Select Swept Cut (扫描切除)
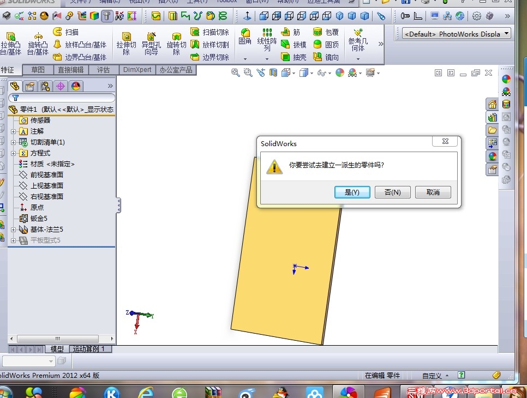 209,32
